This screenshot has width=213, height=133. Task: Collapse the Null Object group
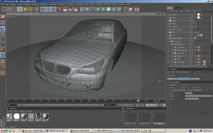pyautogui.click(x=171, y=44)
